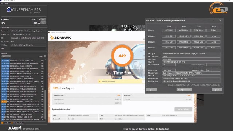The width and height of the screenshot is (233, 131).
Task: Click the CPU Type field in AIDA64
Action: click(191, 53)
